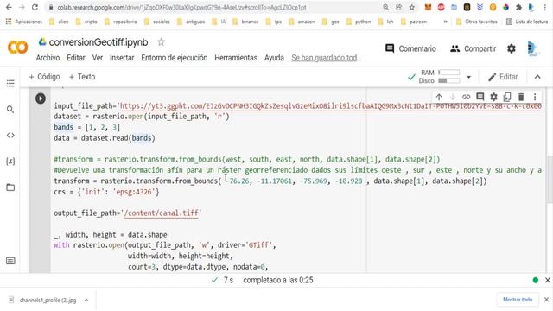Image resolution: width=553 pixels, height=311 pixels.
Task: Open notebook settings gear in header
Action: (512, 48)
